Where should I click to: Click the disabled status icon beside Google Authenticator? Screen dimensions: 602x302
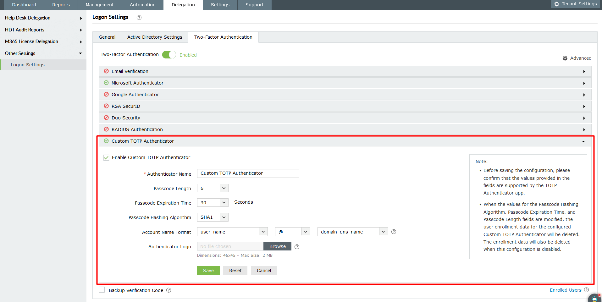[x=106, y=94]
